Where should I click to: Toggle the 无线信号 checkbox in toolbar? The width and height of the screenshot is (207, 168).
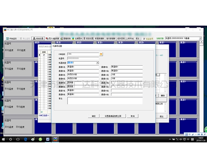[145, 39]
